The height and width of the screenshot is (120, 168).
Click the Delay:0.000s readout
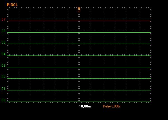point(112,106)
